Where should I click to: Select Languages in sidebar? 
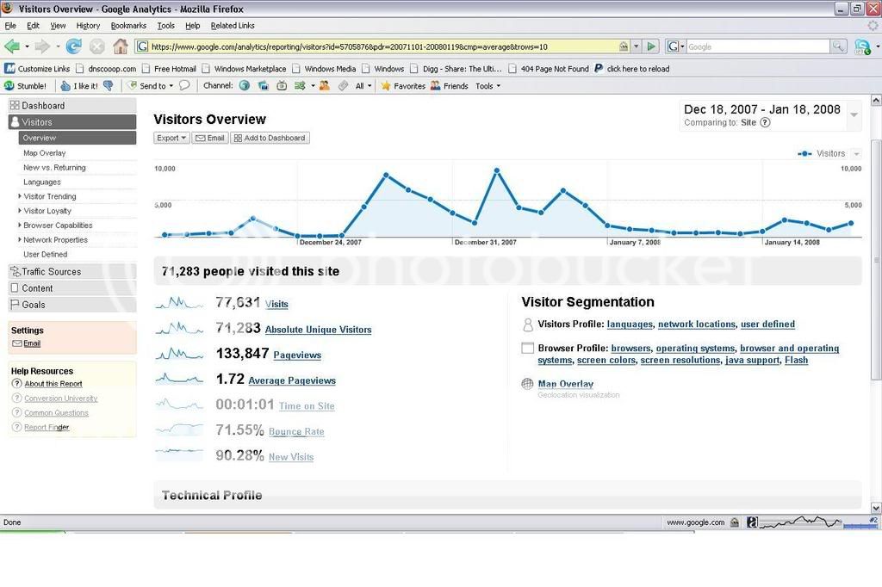pyautogui.click(x=42, y=182)
